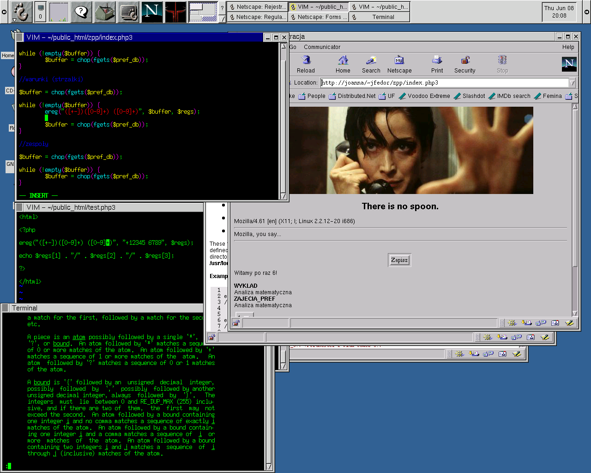Viewport: 591px width, 473px height.
Task: Click Reload in the Netscape toolbar
Action: pos(306,64)
